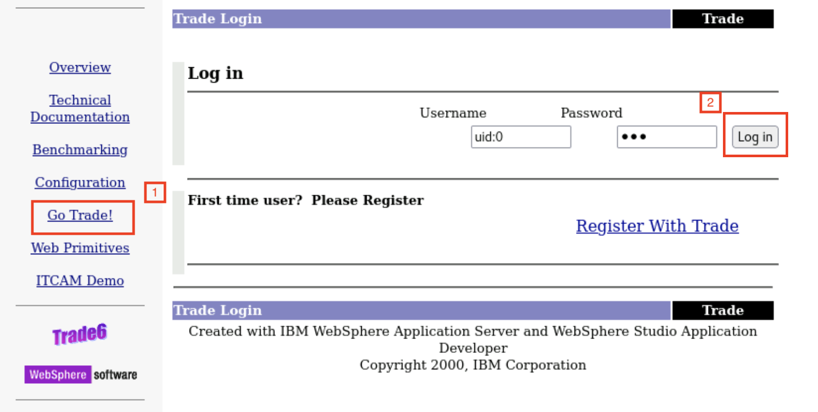Click the Password label
The image size is (818, 412).
tap(591, 113)
